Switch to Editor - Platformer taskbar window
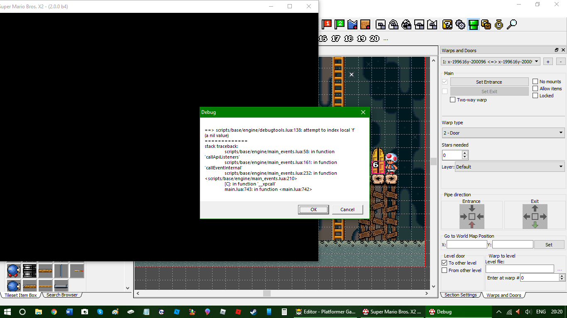567x318 pixels. pyautogui.click(x=325, y=312)
